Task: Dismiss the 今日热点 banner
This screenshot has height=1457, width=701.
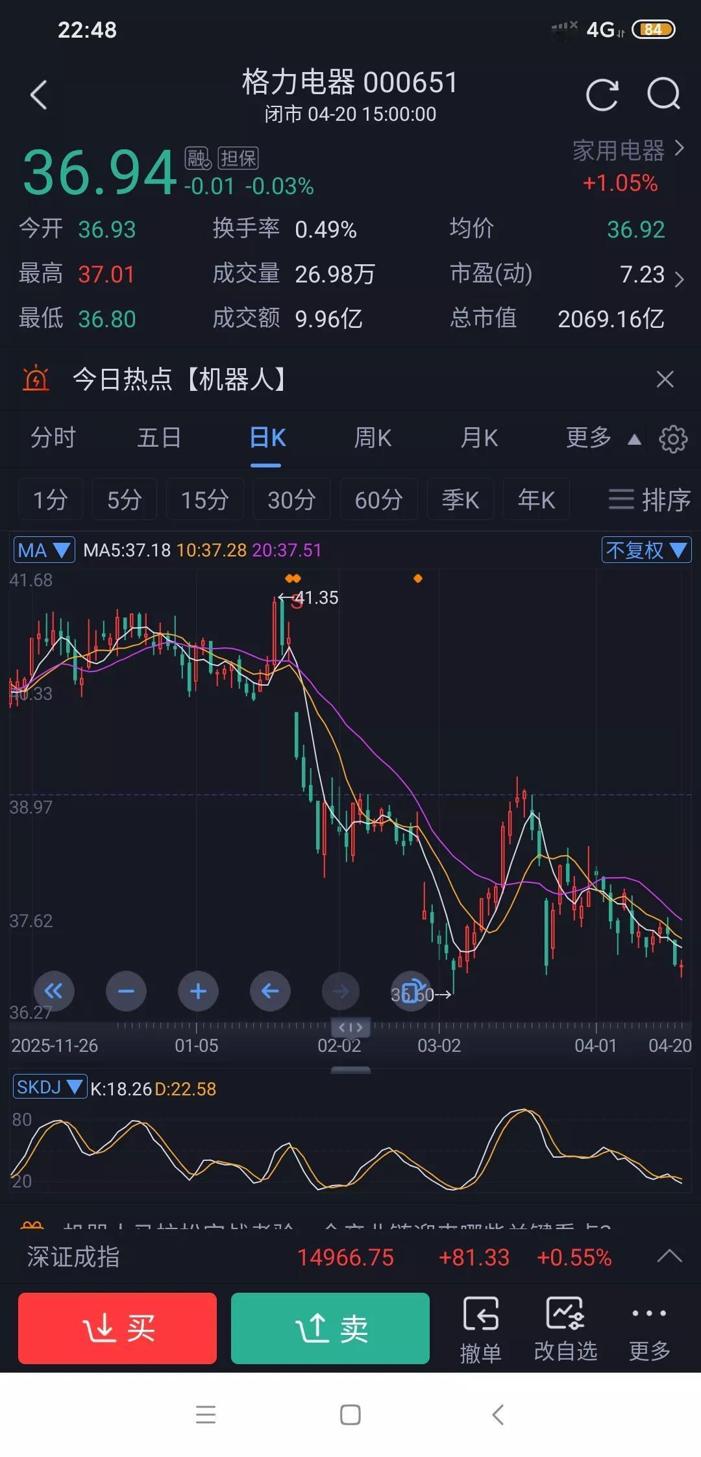Action: pos(665,379)
